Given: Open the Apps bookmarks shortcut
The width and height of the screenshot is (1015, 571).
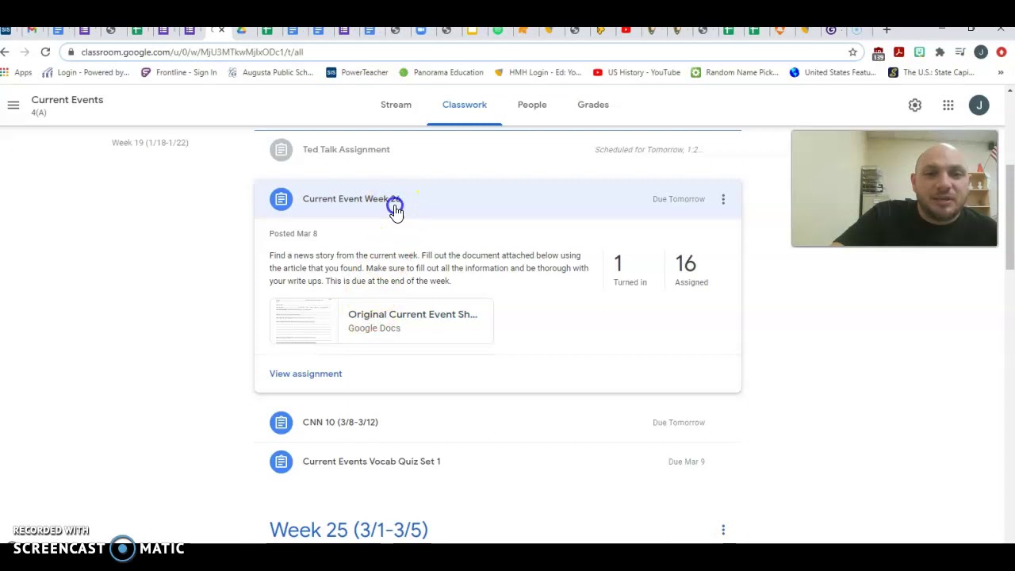Looking at the screenshot, I should pyautogui.click(x=17, y=72).
